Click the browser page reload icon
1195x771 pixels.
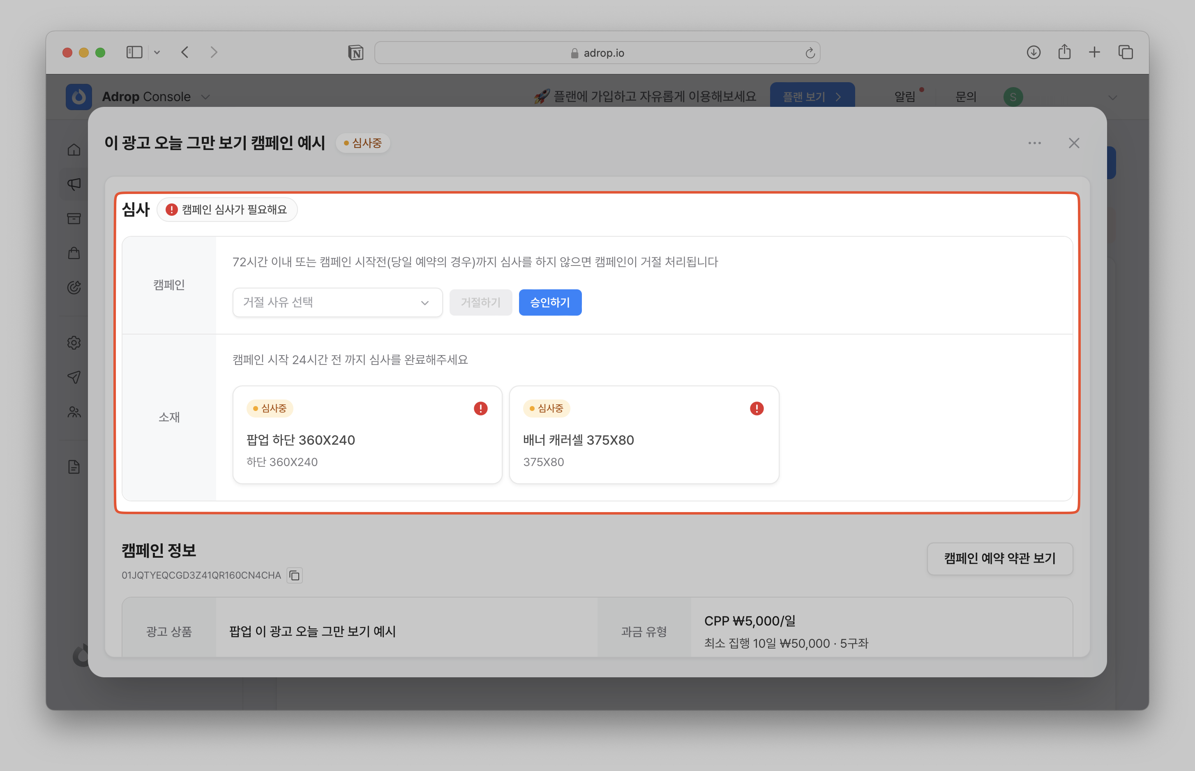[810, 53]
